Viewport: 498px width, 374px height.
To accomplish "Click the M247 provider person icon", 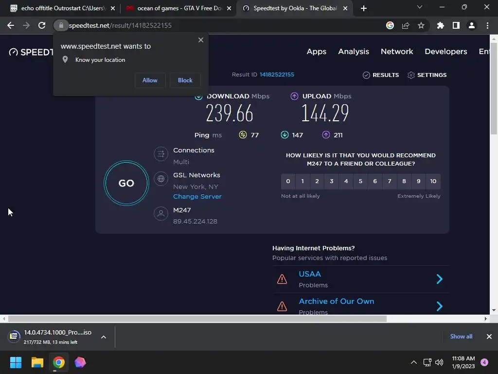I will (161, 213).
